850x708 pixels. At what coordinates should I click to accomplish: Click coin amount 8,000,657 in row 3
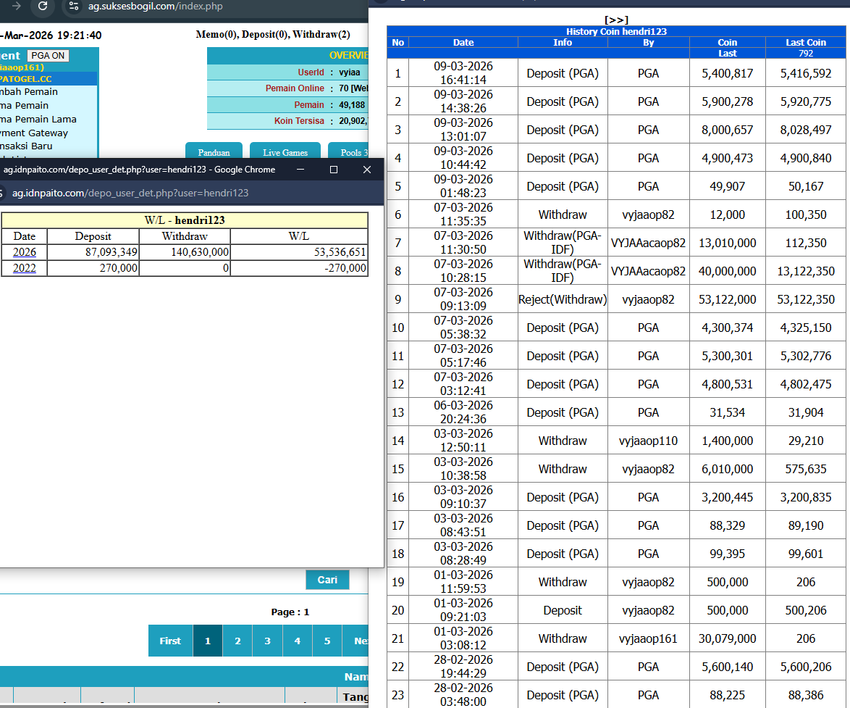tap(728, 130)
